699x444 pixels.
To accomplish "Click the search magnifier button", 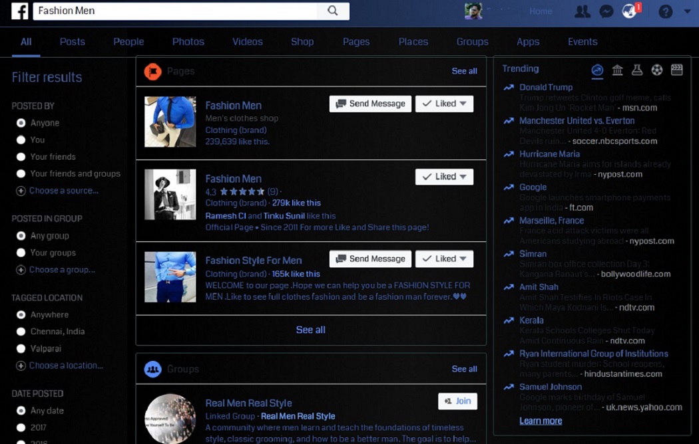I will [333, 11].
